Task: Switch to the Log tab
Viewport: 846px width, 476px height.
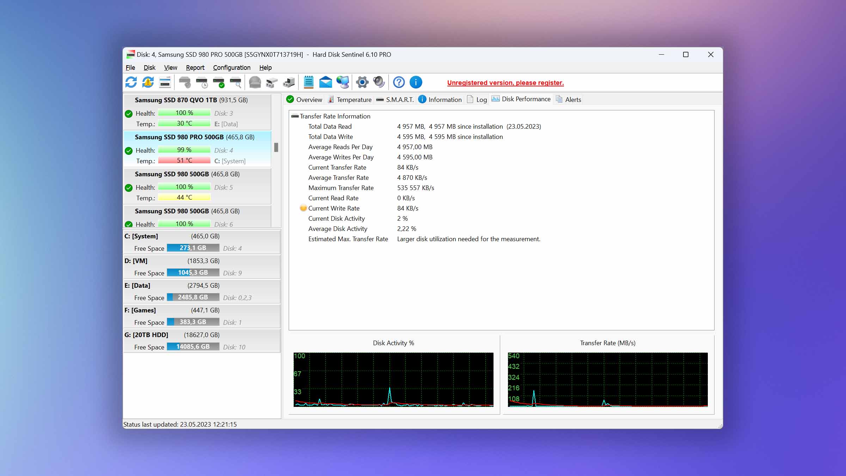Action: 477,99
